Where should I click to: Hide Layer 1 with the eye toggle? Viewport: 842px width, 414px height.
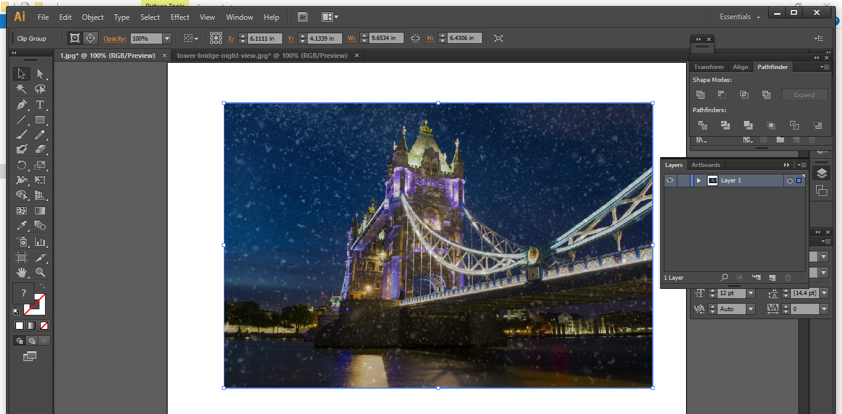coord(670,179)
